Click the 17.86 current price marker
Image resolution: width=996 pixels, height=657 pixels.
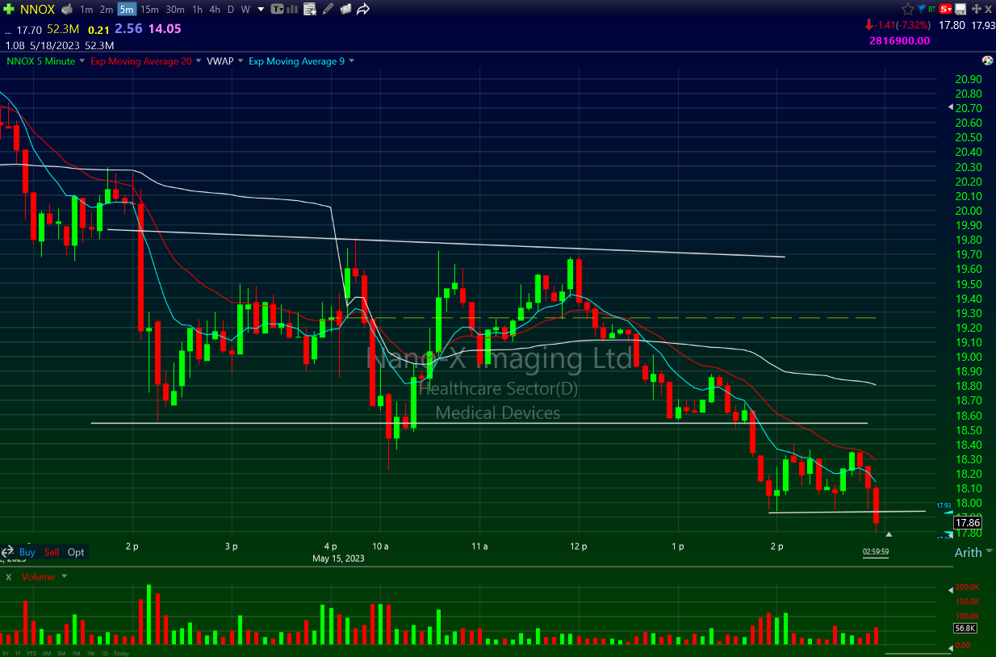click(965, 523)
